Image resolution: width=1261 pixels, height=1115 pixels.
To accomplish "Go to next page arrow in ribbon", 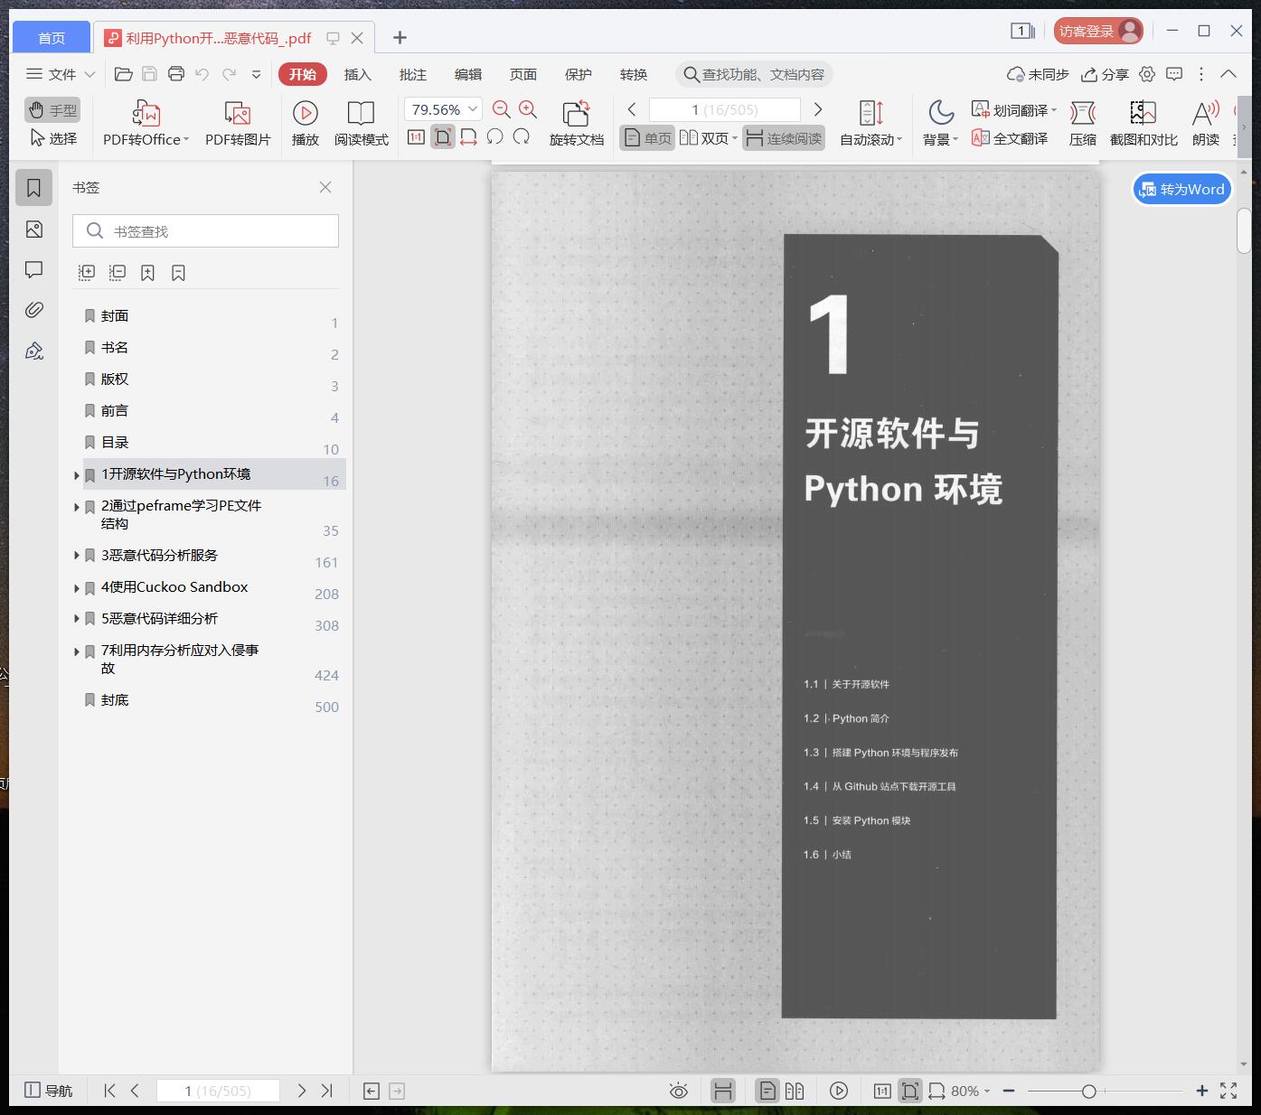I will click(x=818, y=109).
